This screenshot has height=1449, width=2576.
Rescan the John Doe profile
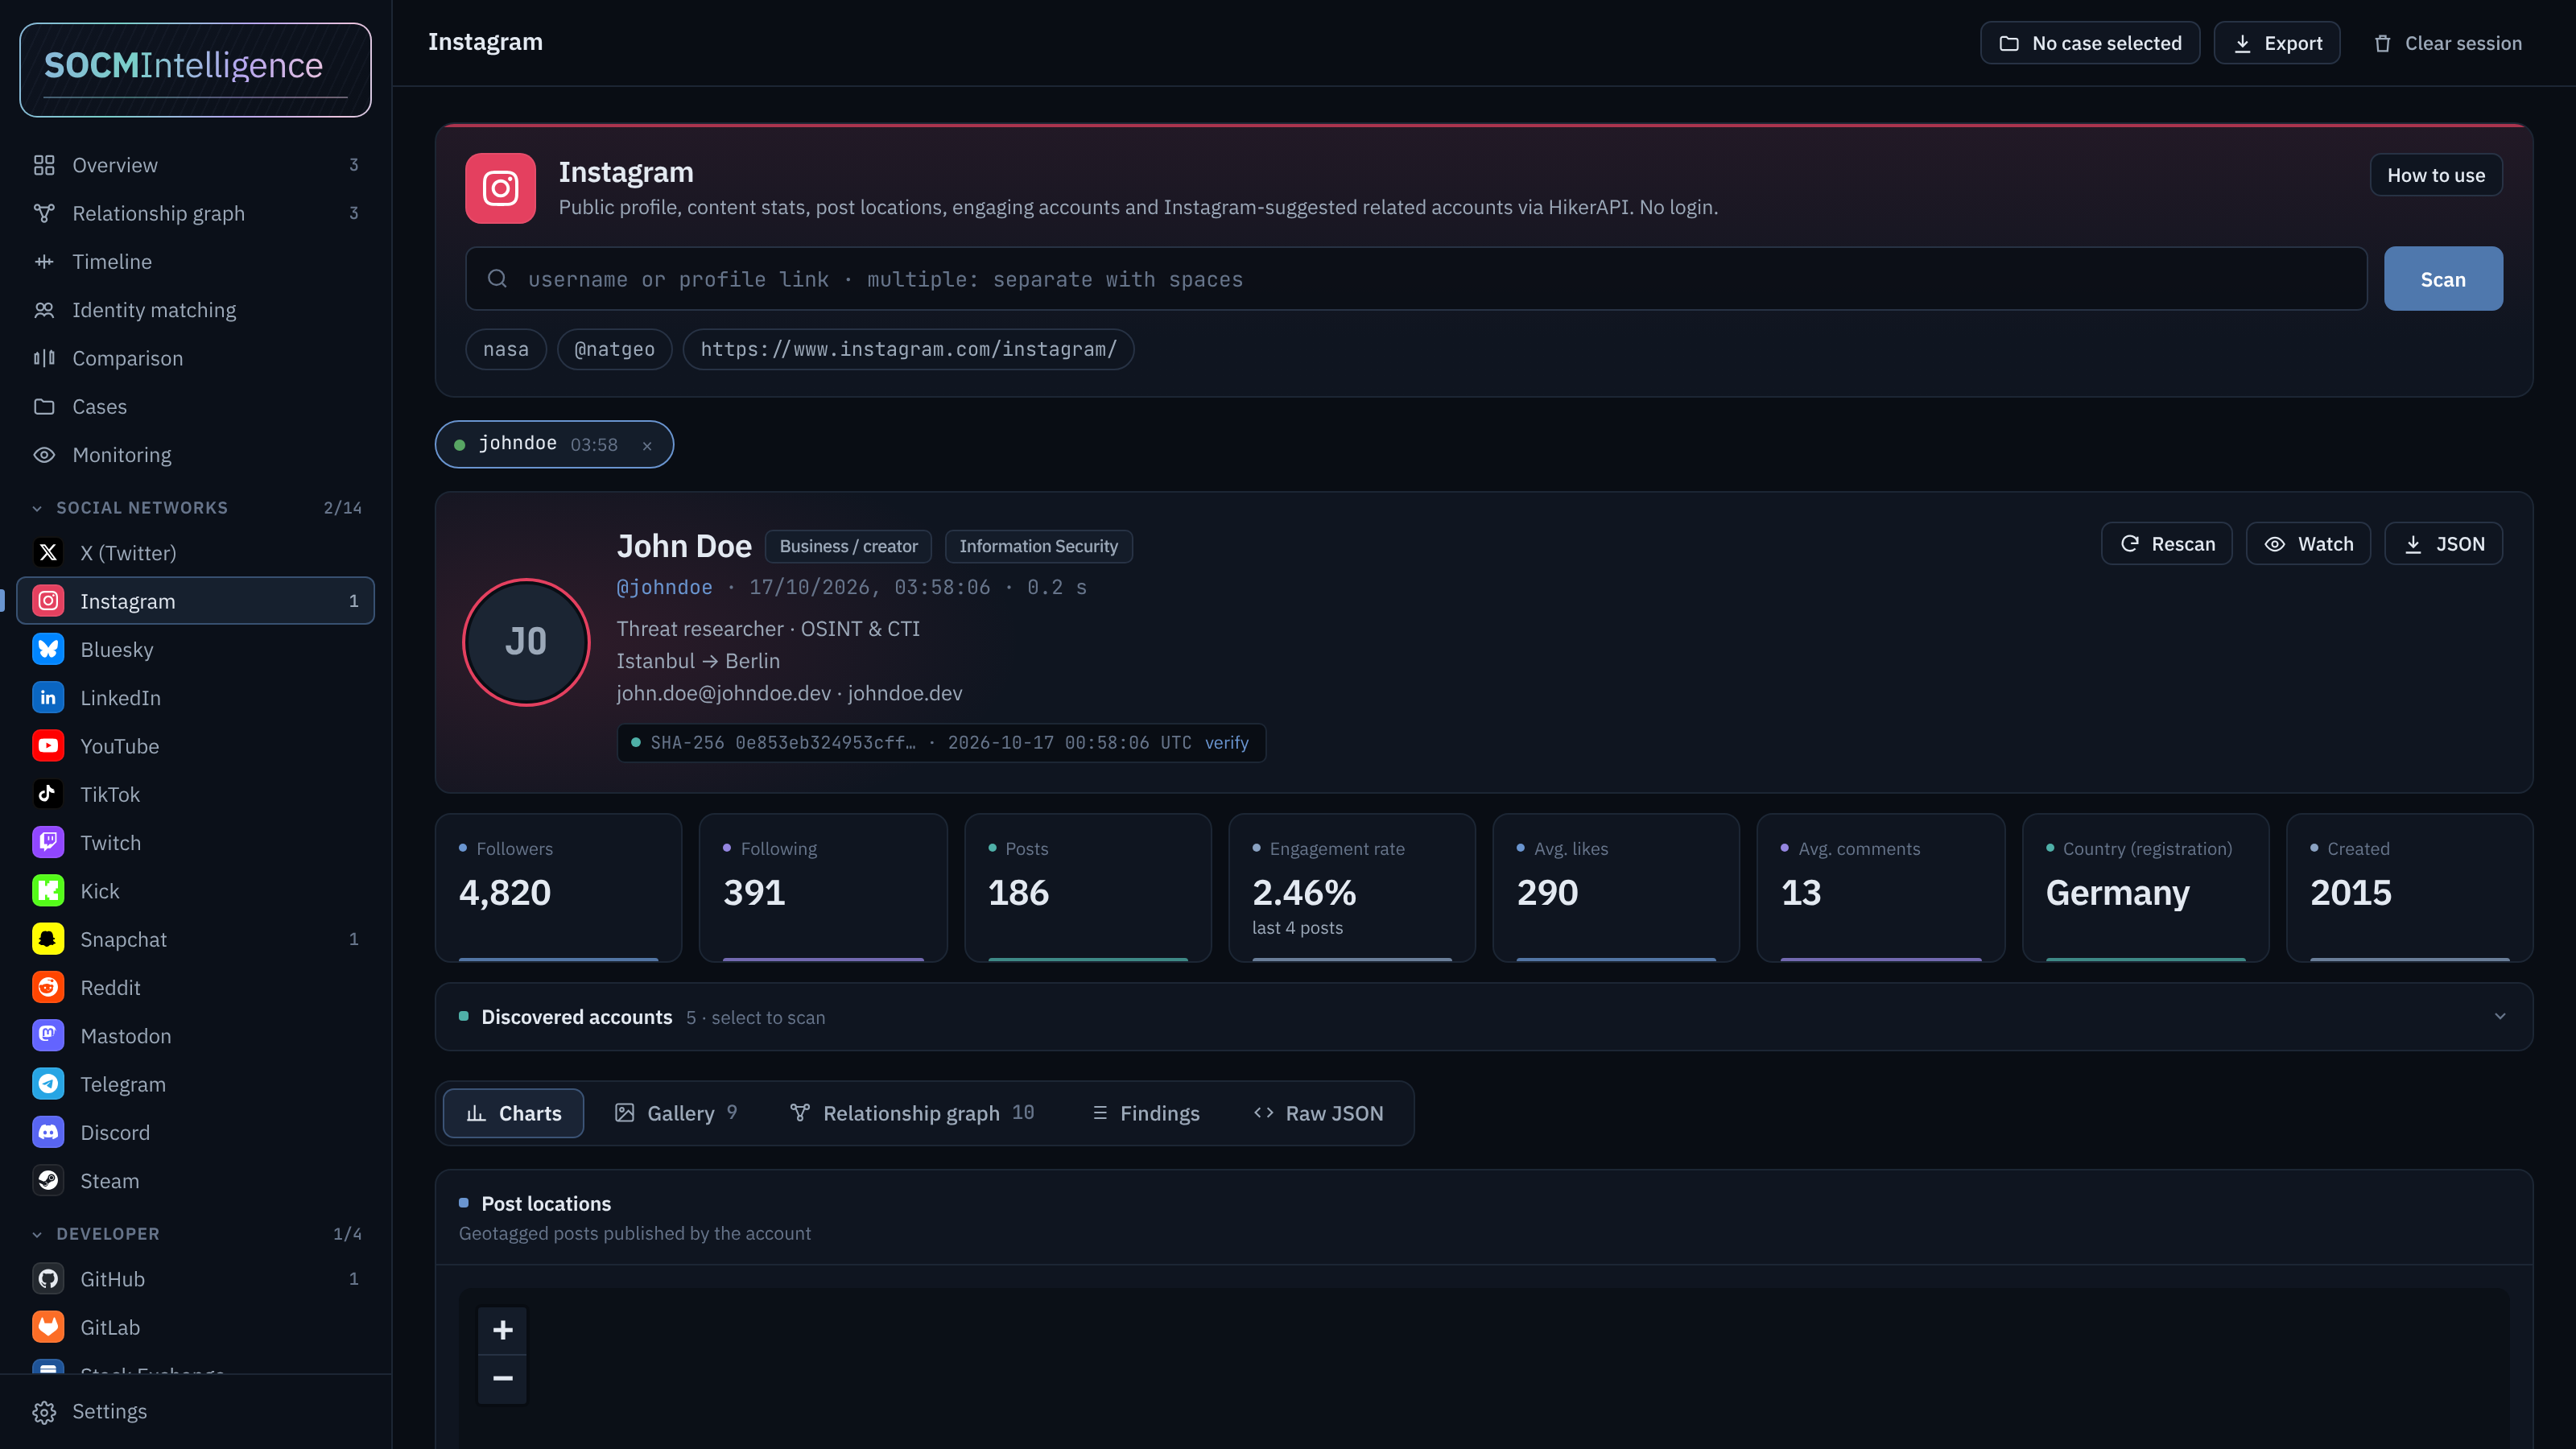pyautogui.click(x=2166, y=544)
